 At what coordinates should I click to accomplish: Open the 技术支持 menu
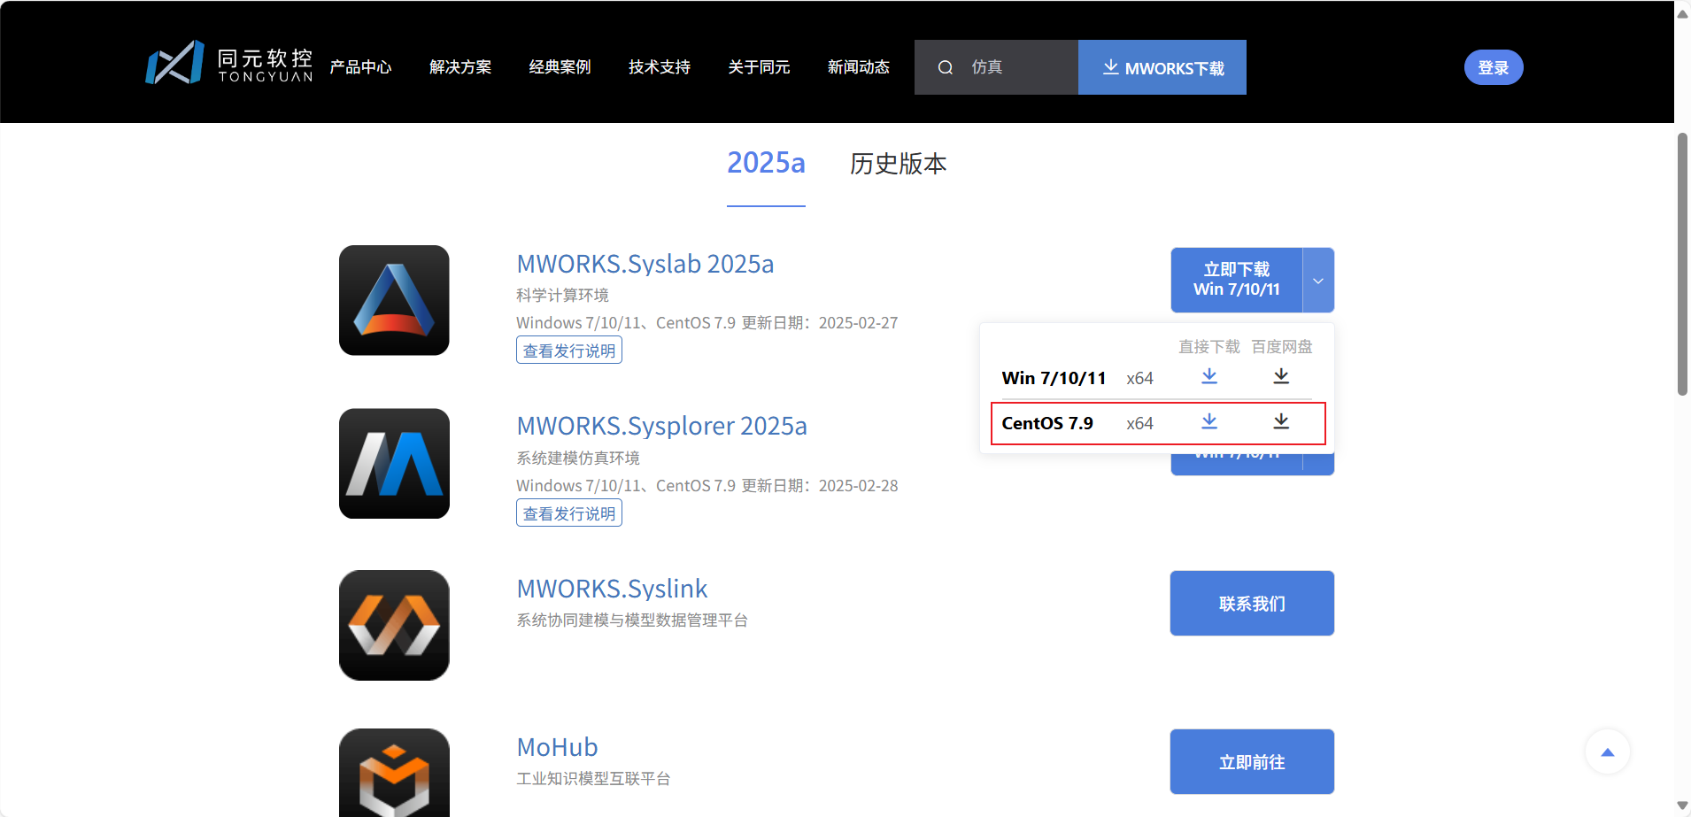(660, 67)
